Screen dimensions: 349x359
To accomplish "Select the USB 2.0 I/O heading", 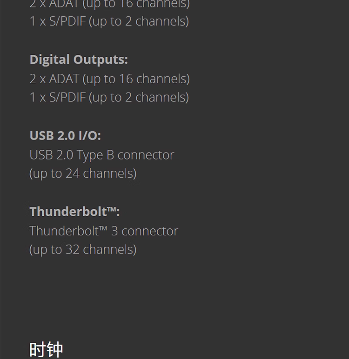I will coord(65,135).
